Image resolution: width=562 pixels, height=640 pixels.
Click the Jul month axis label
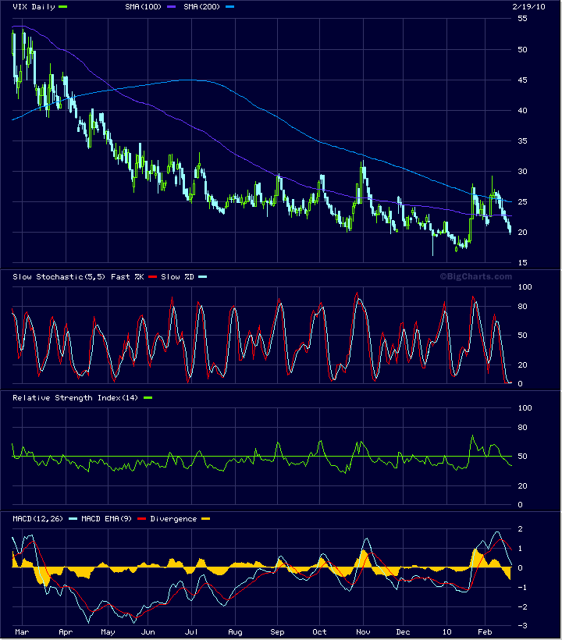[x=191, y=632]
